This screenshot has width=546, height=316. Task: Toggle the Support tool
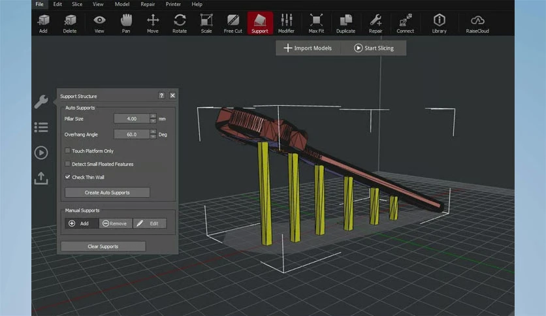pyautogui.click(x=260, y=24)
